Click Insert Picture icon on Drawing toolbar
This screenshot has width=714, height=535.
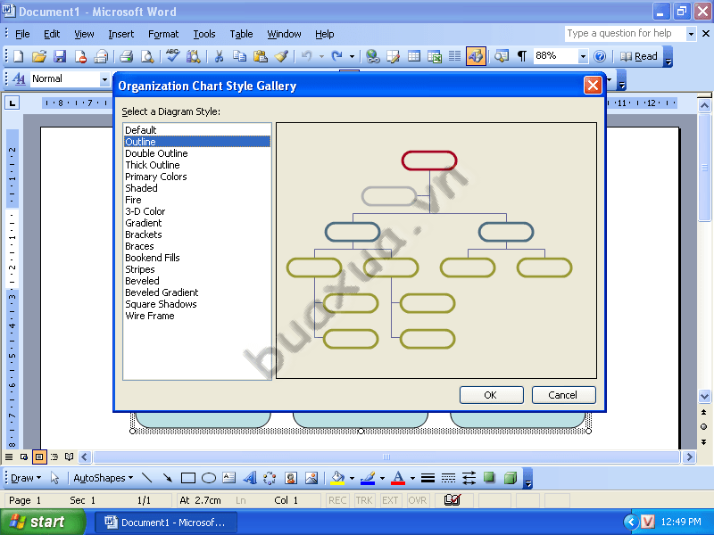coord(311,478)
